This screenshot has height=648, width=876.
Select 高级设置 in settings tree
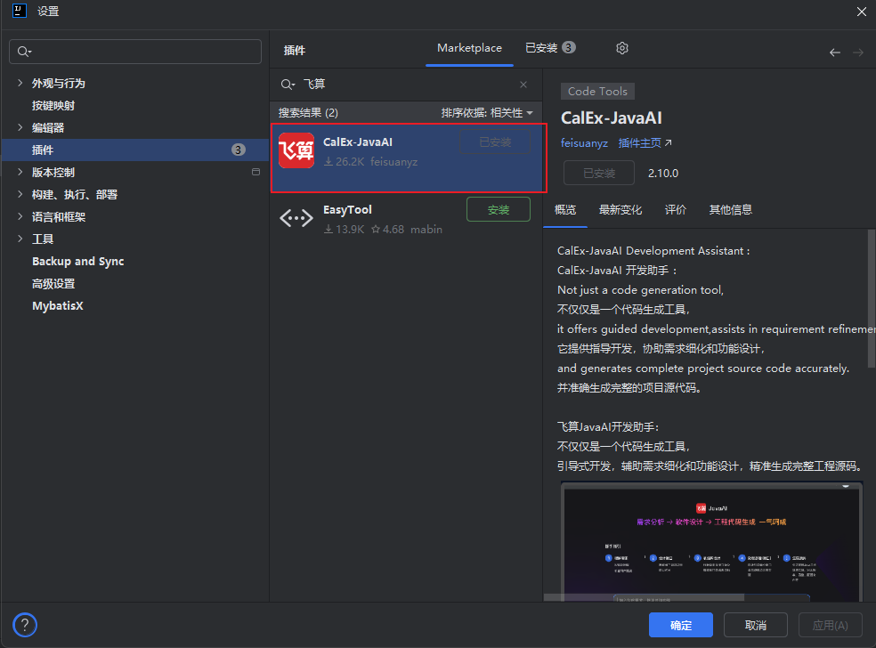click(x=53, y=284)
